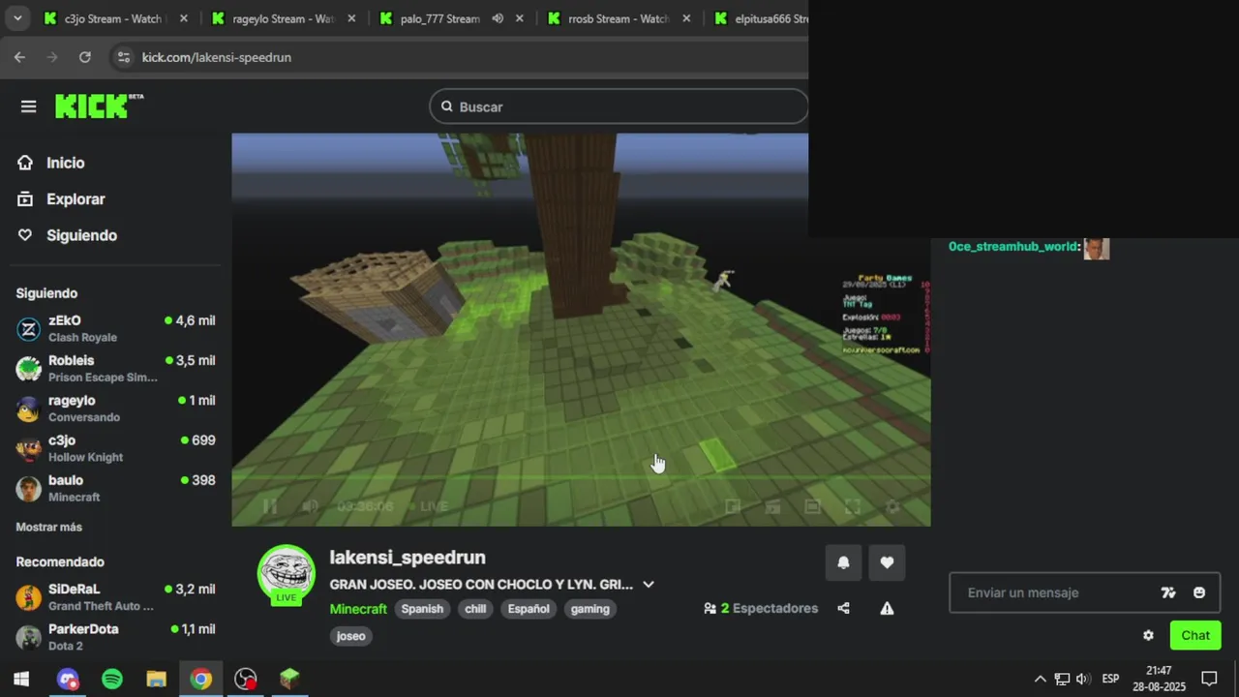Share the stream via share icon
Screen dimensions: 1239x697
[x=843, y=608]
